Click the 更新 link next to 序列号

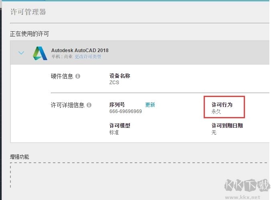click(x=150, y=105)
